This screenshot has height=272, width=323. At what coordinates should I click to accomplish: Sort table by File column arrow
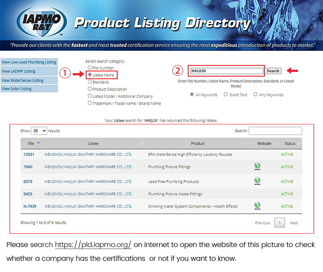[x=38, y=143]
